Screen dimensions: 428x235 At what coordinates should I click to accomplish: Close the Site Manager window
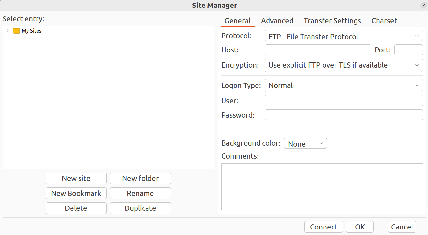pyautogui.click(x=423, y=5)
